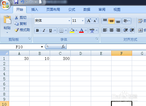Open underline style dropdown arrow
The width and height of the screenshot is (146, 106).
(55, 31)
